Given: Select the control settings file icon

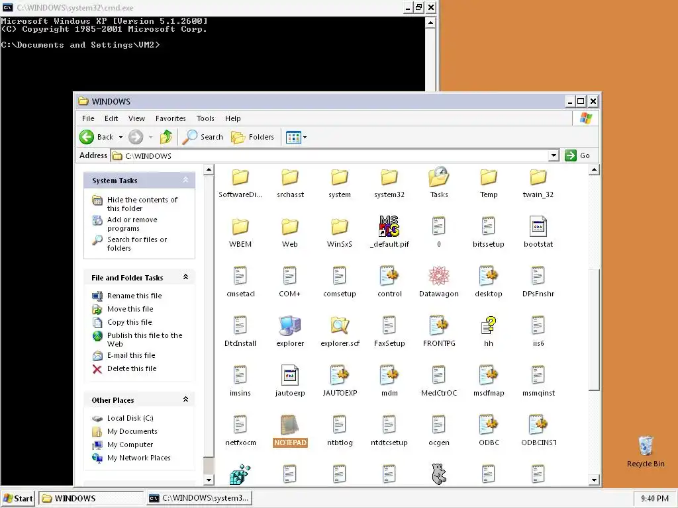Looking at the screenshot, I should click(389, 276).
